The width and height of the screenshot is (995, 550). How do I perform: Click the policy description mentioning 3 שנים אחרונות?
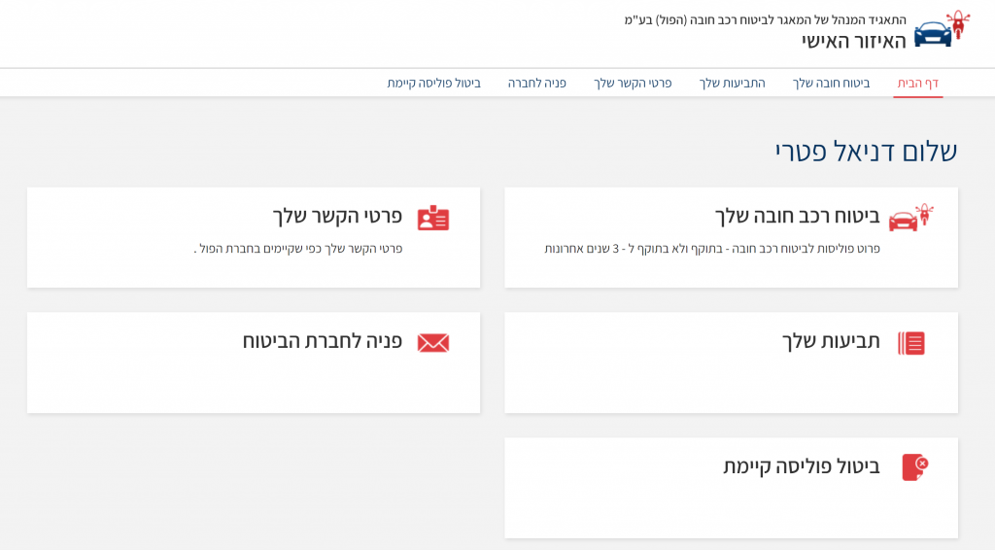click(x=711, y=249)
